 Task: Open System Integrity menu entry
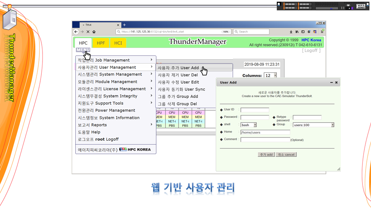[x=116, y=96]
